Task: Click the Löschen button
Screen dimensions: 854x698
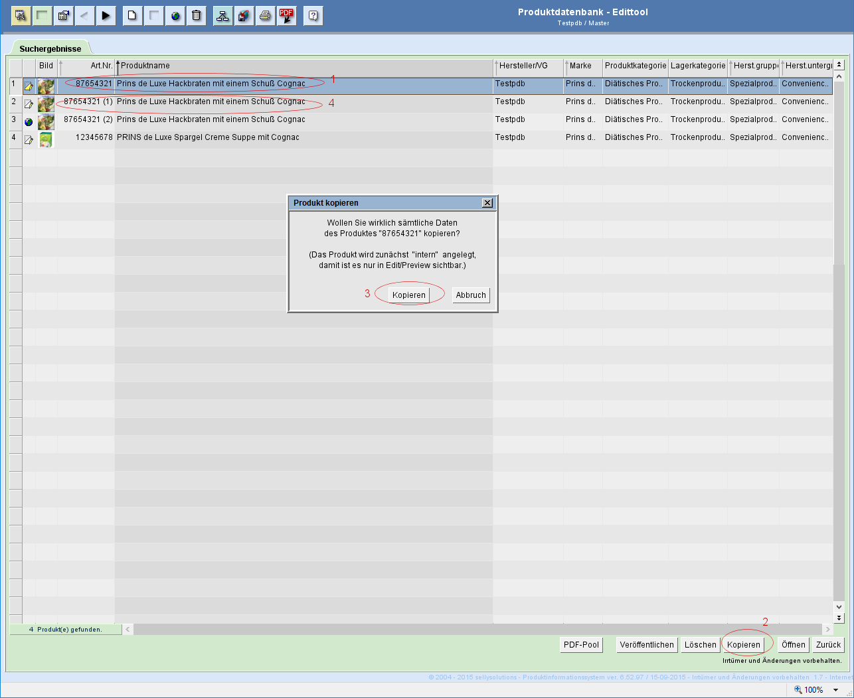Action: (x=701, y=645)
